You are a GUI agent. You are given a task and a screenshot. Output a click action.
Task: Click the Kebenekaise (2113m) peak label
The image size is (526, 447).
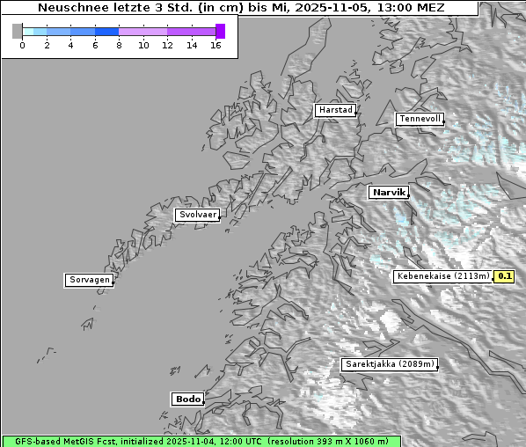[442, 276]
